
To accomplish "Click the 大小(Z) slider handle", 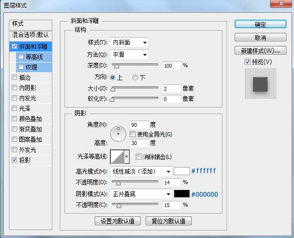I will point(113,89).
